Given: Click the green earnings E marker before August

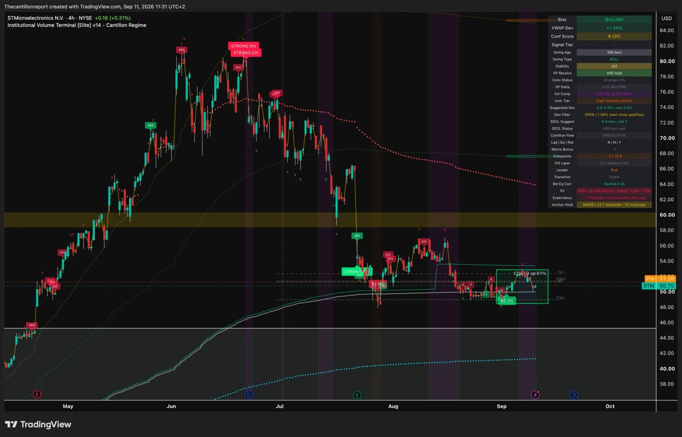Looking at the screenshot, I should point(357,395).
